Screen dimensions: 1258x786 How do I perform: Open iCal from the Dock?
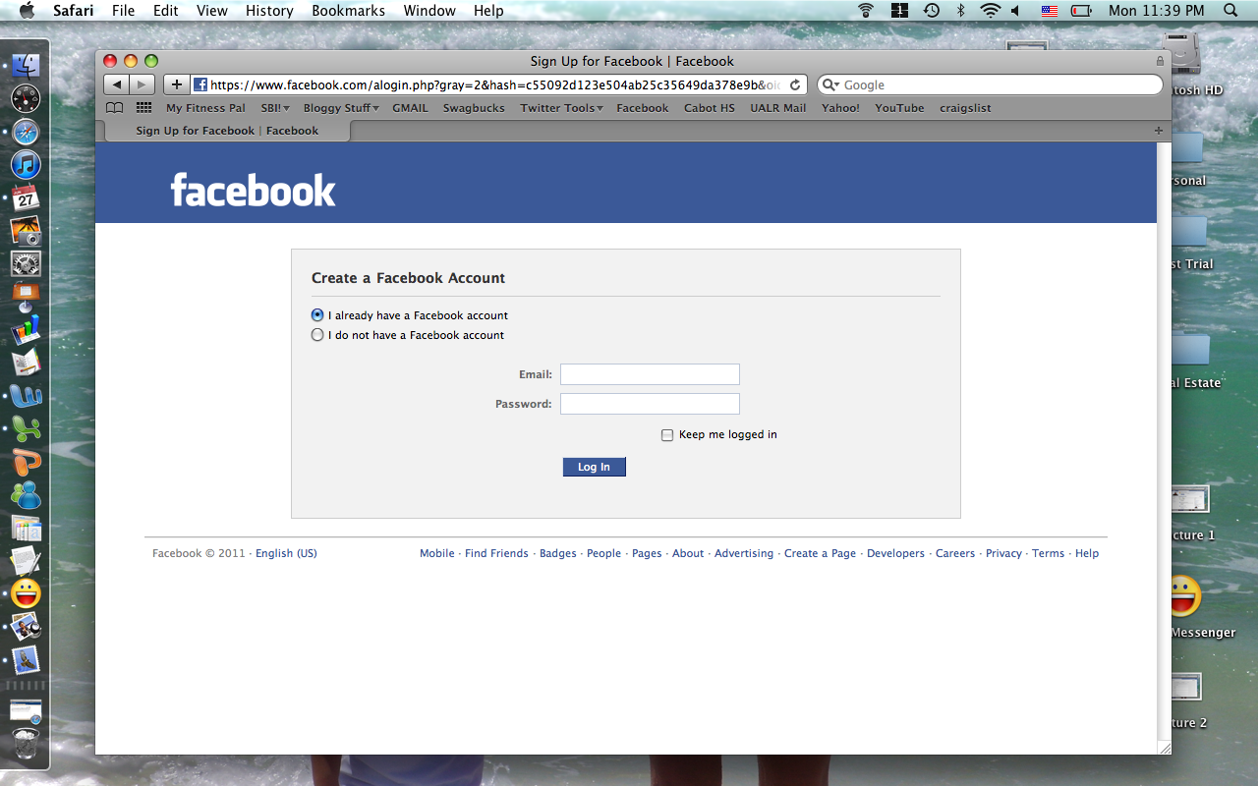[x=26, y=198]
